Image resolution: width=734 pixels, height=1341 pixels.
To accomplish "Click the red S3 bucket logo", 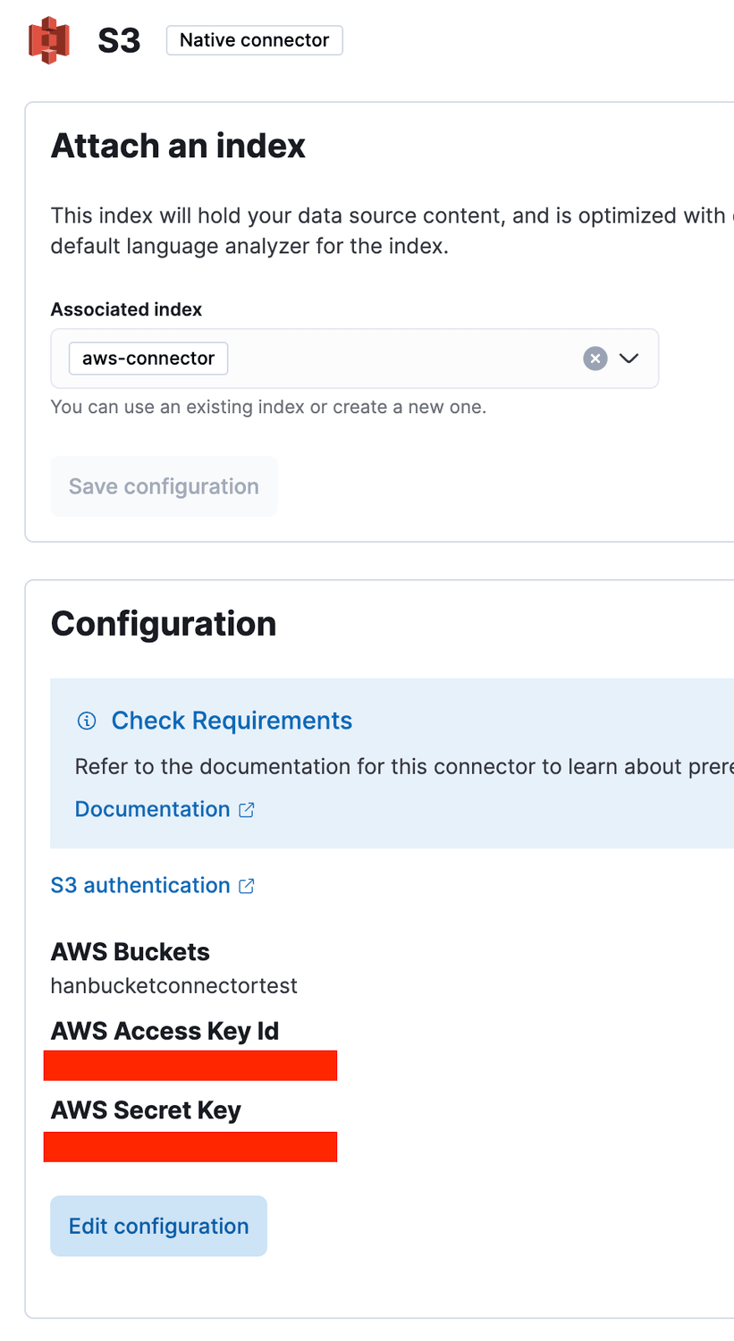I will pyautogui.click(x=49, y=40).
